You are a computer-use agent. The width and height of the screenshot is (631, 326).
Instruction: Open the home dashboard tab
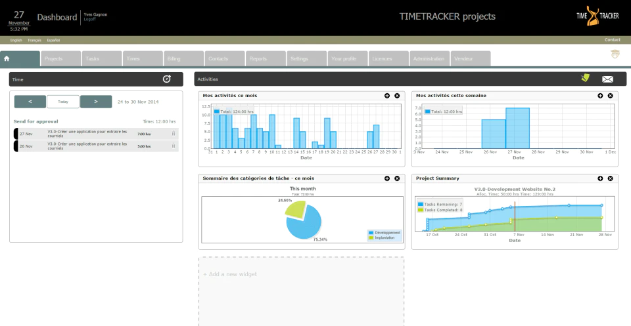coord(20,58)
